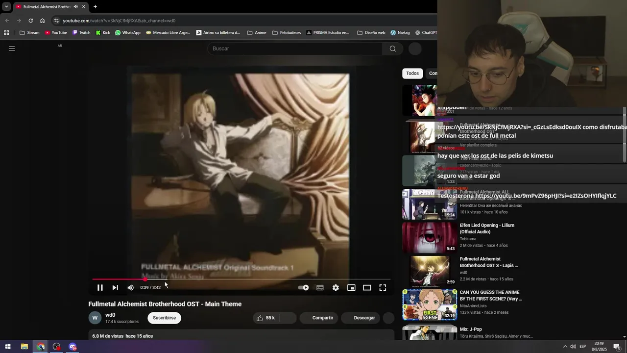This screenshot has height=353, width=627.
Task: Open the wd0 channel avatar
Action: tap(95, 318)
